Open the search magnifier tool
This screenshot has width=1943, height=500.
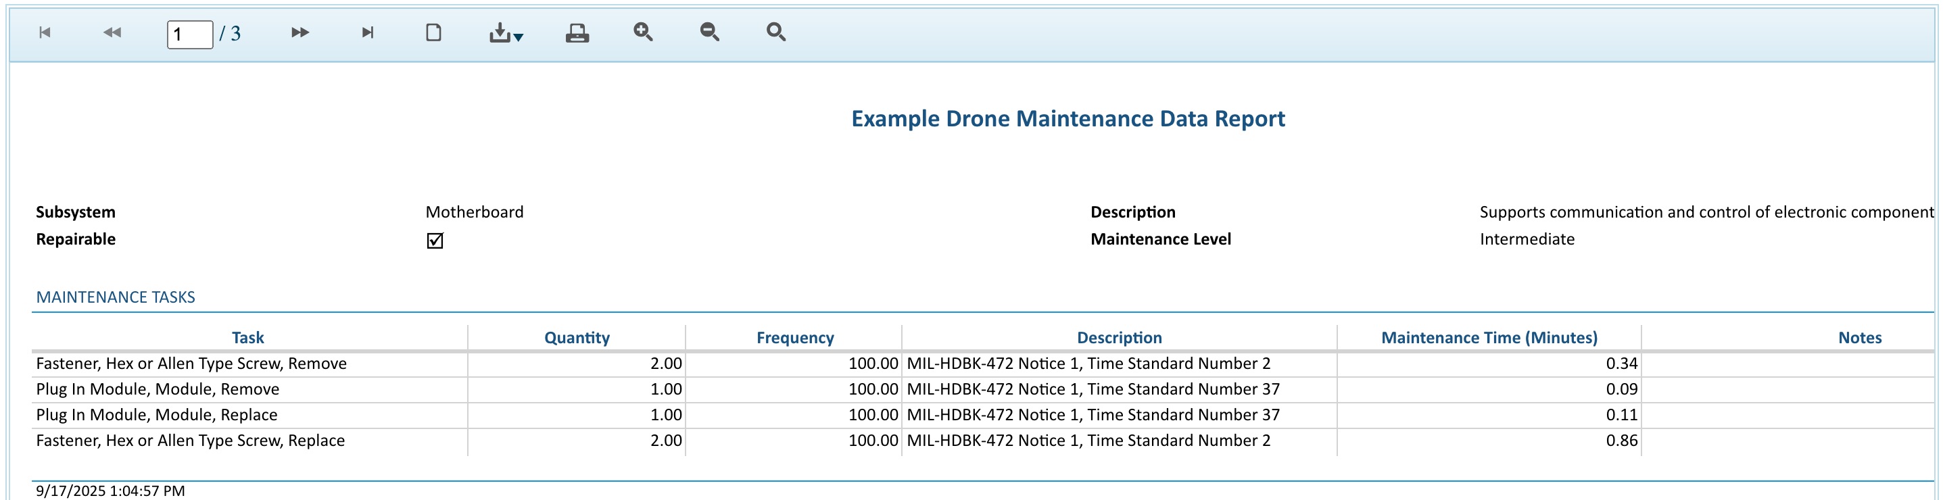[x=775, y=32]
